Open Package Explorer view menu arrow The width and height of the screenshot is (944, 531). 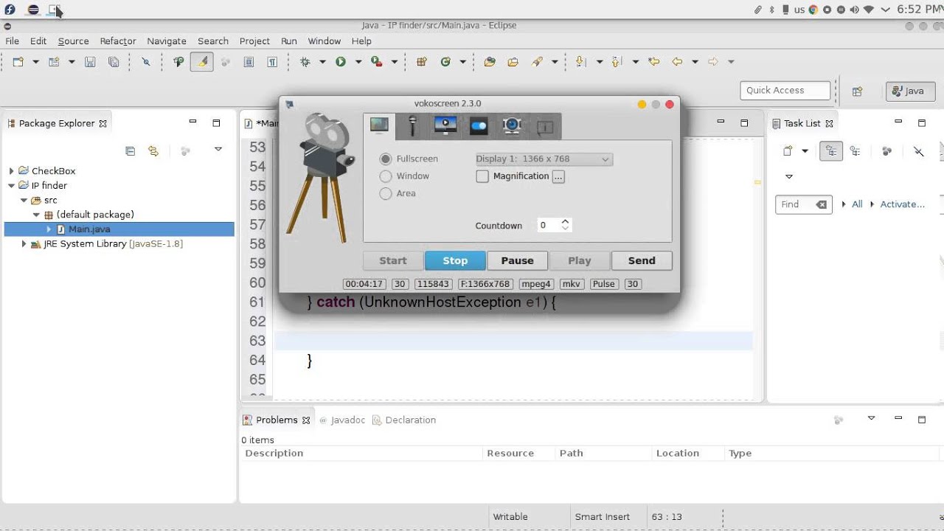[218, 150]
